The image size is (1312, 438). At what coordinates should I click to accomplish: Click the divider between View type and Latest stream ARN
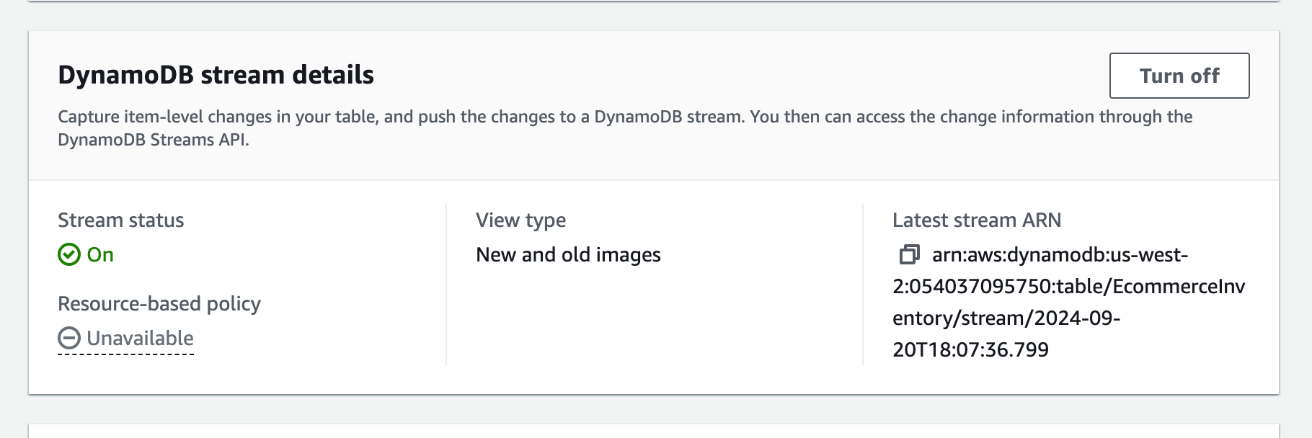tap(863, 285)
